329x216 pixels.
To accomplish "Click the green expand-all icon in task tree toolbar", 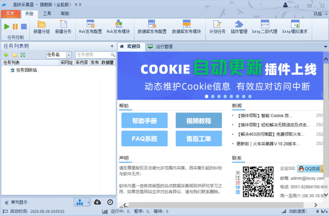I will tap(23, 55).
